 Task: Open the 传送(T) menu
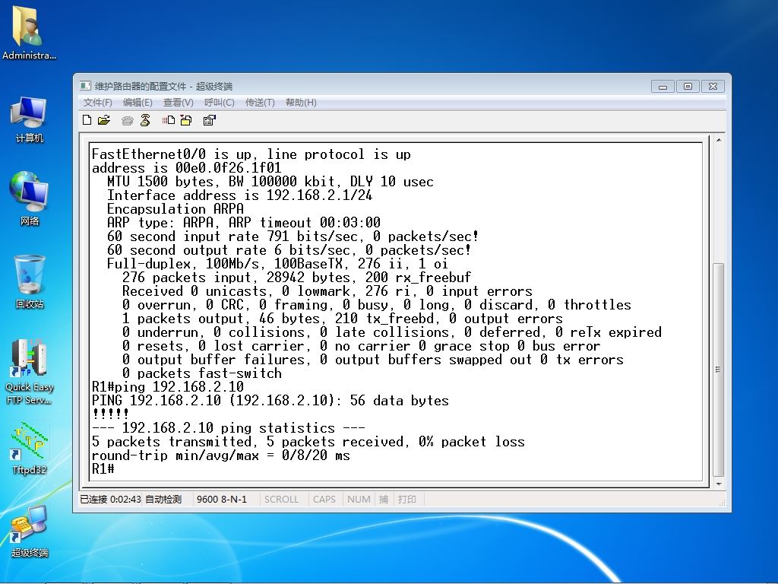coord(260,103)
